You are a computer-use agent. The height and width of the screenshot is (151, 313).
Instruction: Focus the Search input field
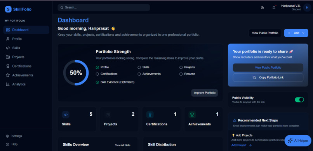pyautogui.click(x=104, y=8)
